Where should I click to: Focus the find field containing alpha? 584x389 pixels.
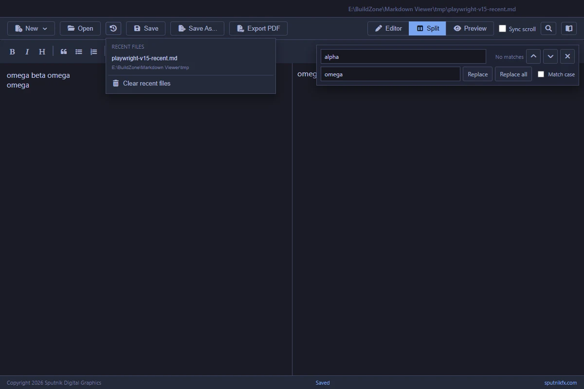click(x=403, y=56)
